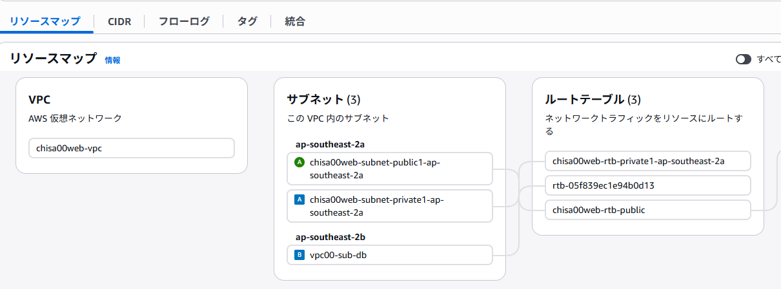781x289 pixels.
Task: Open the リソースマップ tab
Action: 45,21
